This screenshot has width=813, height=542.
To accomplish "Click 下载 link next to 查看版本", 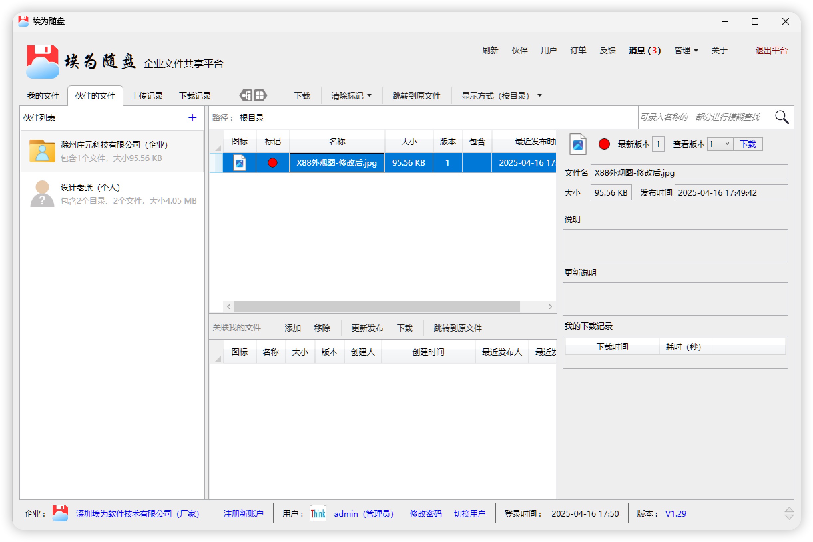I will 748,144.
